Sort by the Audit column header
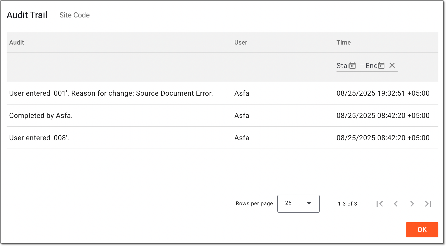446x246 pixels. point(16,43)
